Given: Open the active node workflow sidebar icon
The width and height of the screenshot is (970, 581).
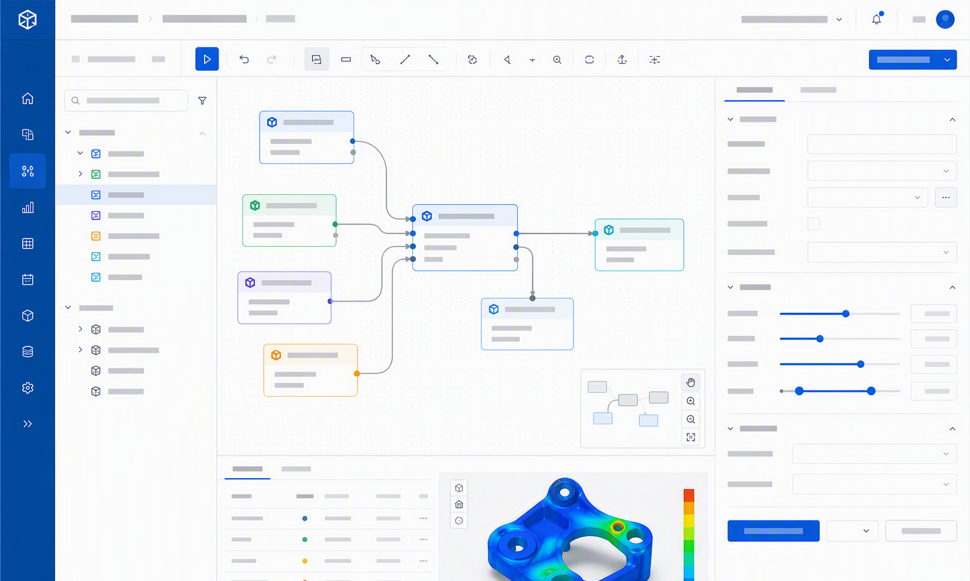Looking at the screenshot, I should point(28,171).
